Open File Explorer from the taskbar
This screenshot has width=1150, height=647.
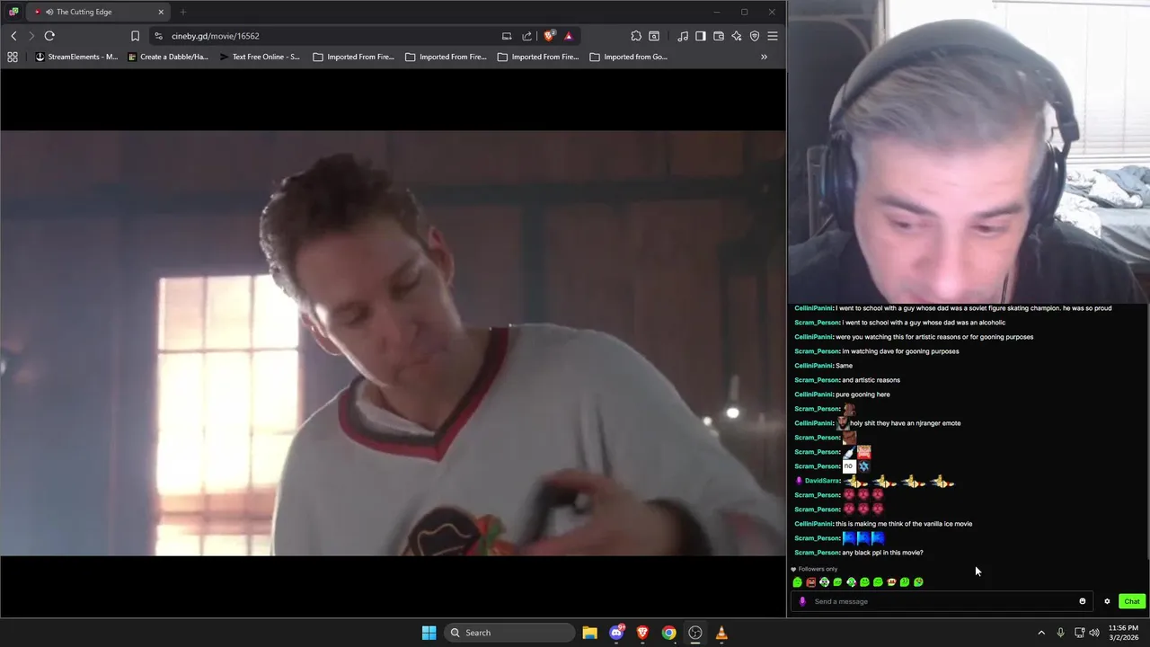(589, 633)
